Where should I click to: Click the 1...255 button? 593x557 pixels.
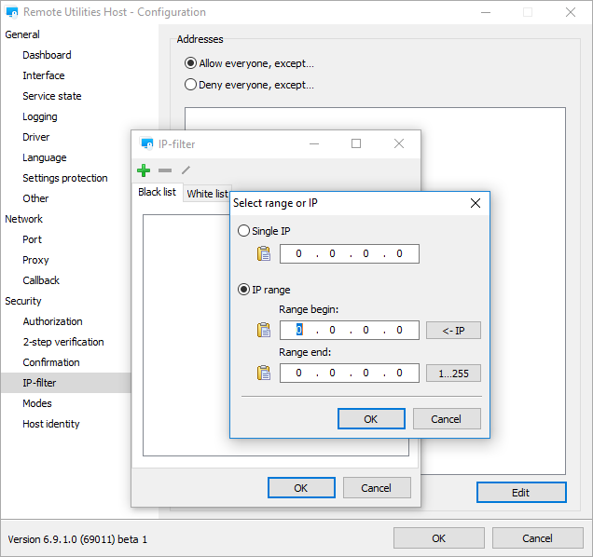(x=453, y=374)
